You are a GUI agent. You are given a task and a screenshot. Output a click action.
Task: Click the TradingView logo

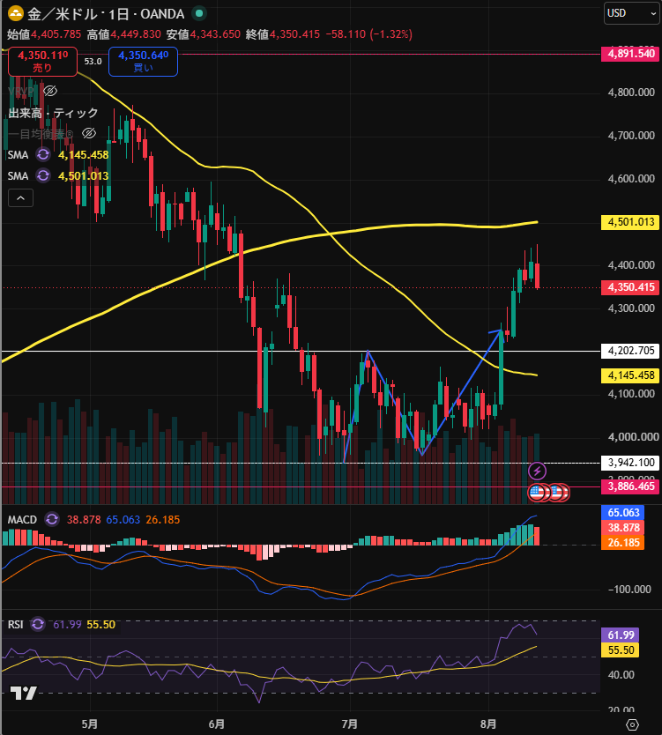pyautogui.click(x=24, y=693)
